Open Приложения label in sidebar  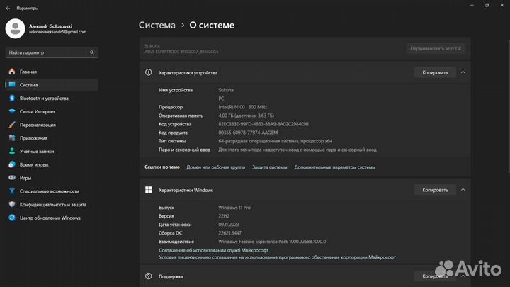(33, 138)
